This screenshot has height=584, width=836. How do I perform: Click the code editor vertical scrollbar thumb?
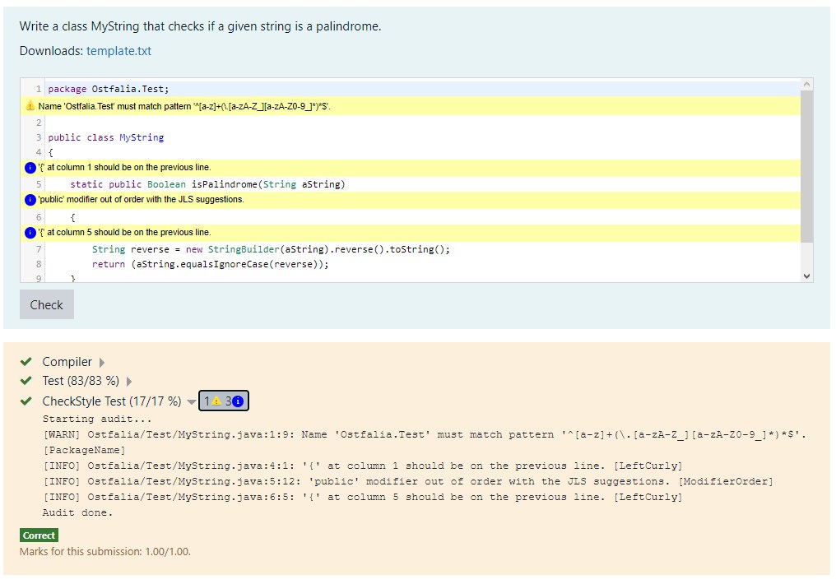pos(806,166)
